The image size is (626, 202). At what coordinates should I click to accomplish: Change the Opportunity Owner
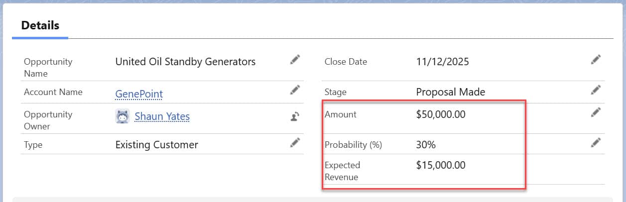295,117
